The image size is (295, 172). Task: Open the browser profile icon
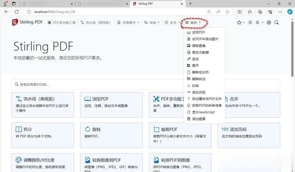(x=6, y=3)
